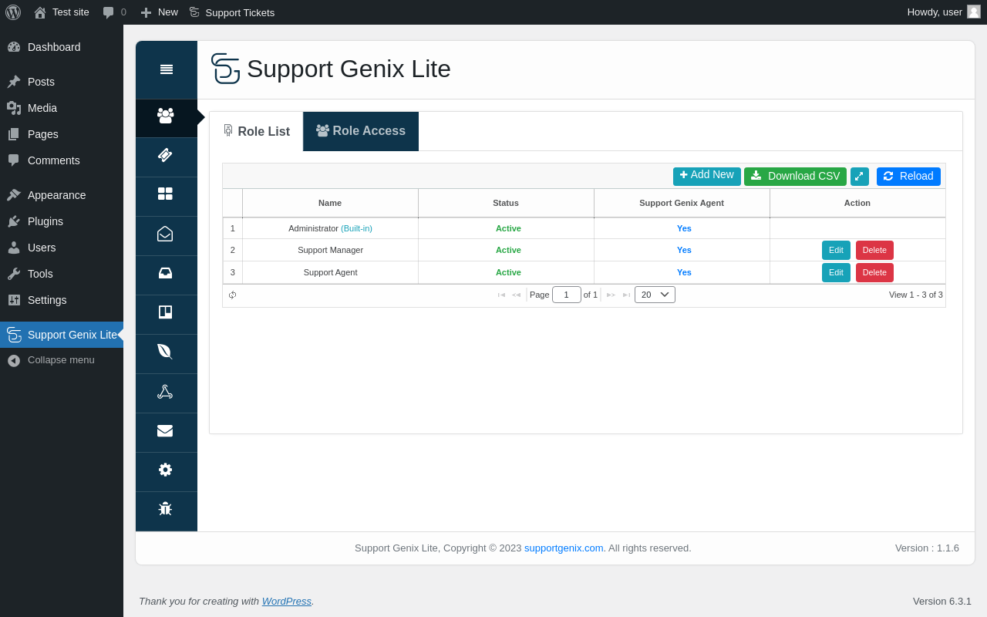
Task: Toggle the hamburger menu in the Support Genix sidebar
Action: point(167,69)
